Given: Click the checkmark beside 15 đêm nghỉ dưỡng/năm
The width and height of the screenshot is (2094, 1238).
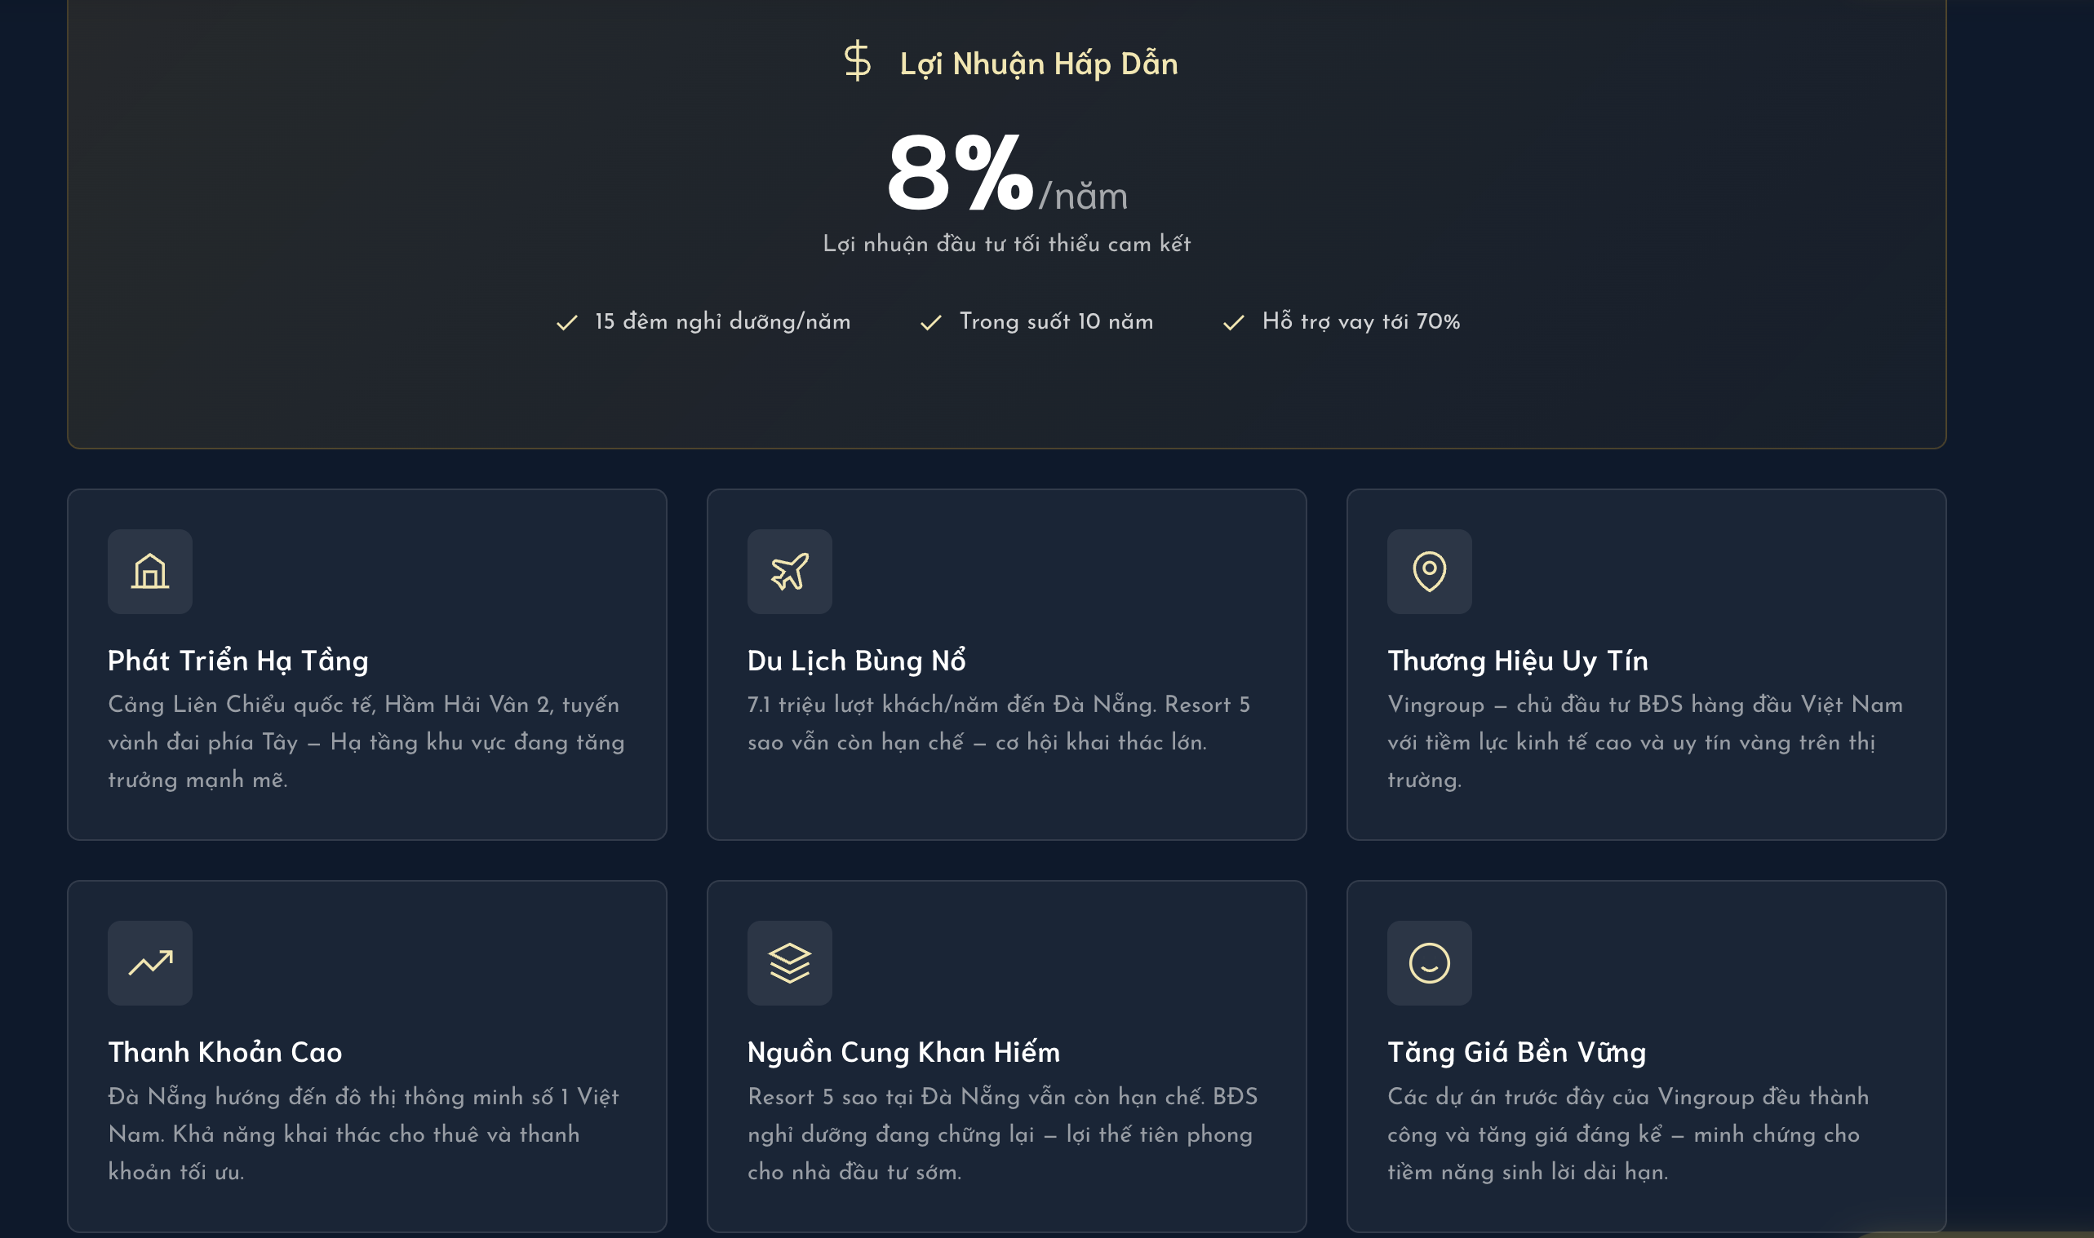Looking at the screenshot, I should coord(566,323).
